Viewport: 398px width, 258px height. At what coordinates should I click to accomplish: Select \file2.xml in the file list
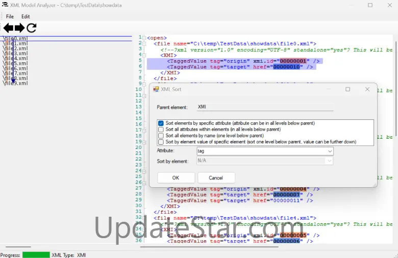pos(15,48)
